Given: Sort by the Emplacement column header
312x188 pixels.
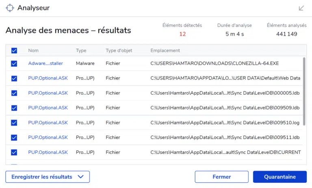Looking at the screenshot, I should [165, 50].
